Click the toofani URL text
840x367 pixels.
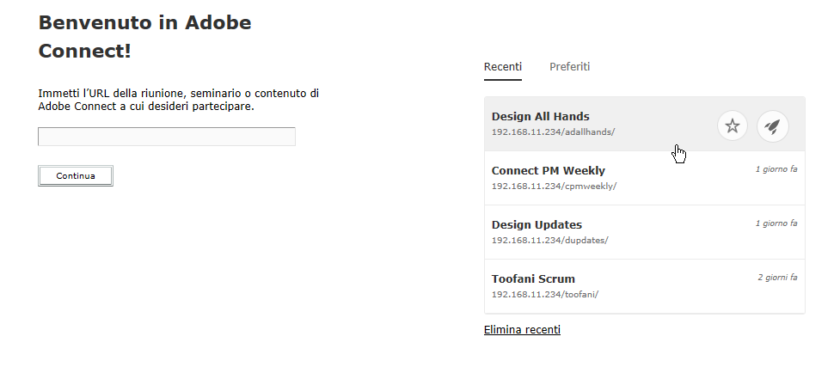coord(544,294)
